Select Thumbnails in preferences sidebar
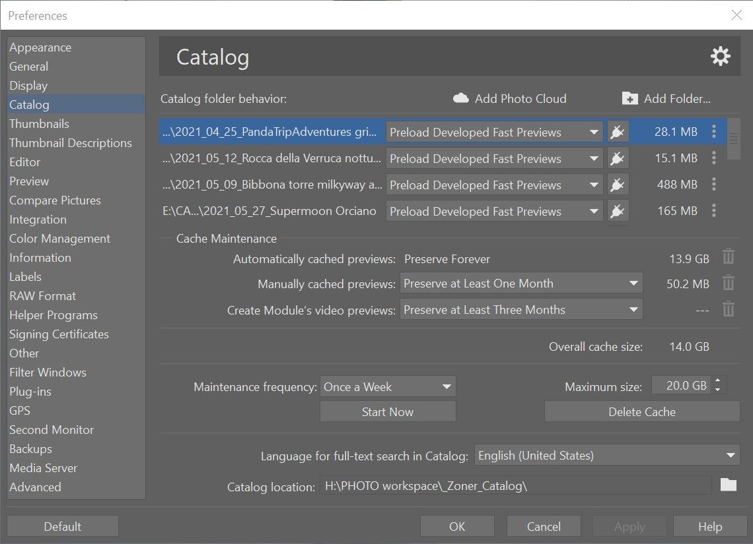The image size is (753, 544). coord(39,124)
